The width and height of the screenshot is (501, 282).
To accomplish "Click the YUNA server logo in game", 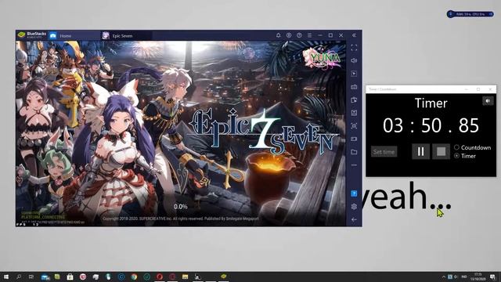I will point(322,58).
